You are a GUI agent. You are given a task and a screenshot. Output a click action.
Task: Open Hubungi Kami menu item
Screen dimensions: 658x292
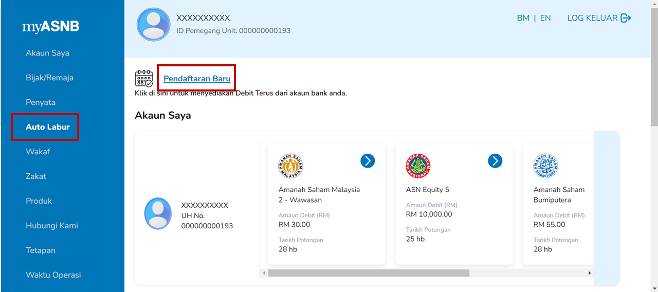point(51,226)
